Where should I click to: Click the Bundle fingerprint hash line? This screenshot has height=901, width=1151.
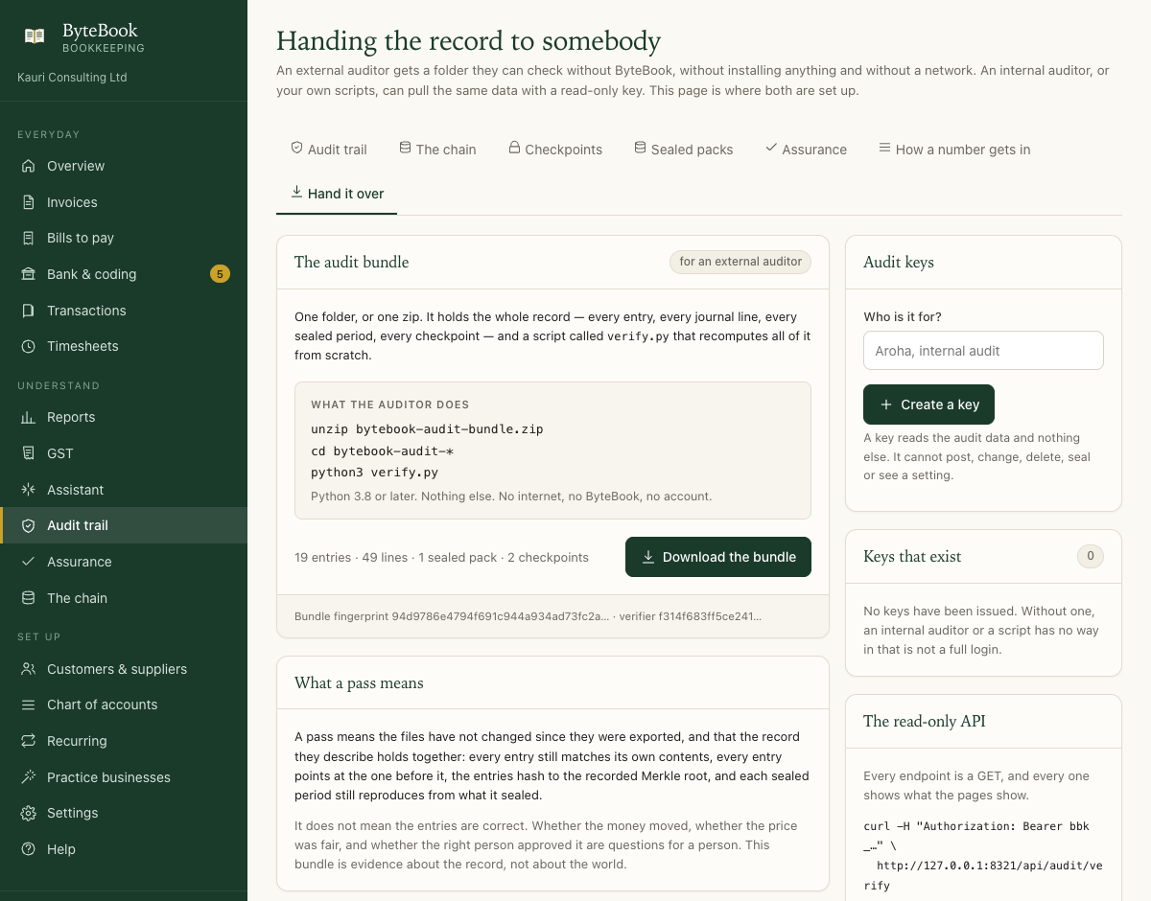pos(528,616)
